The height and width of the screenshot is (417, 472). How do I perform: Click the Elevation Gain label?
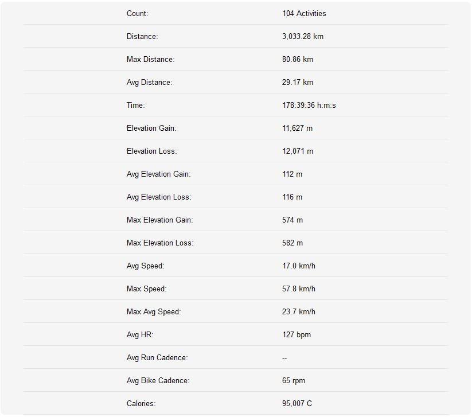point(151,128)
